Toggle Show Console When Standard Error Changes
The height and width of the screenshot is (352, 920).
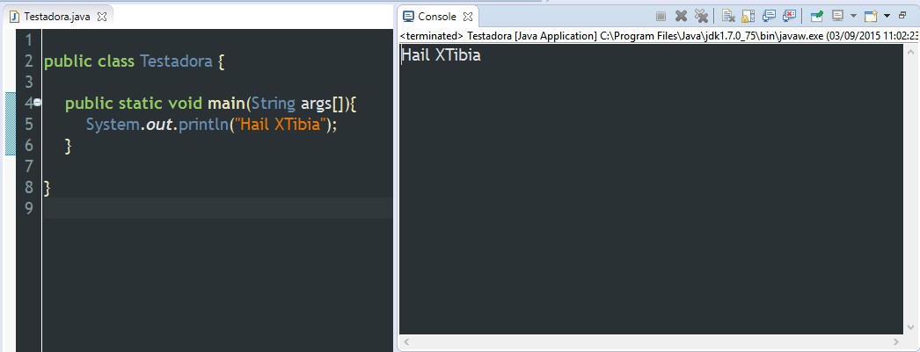click(789, 16)
